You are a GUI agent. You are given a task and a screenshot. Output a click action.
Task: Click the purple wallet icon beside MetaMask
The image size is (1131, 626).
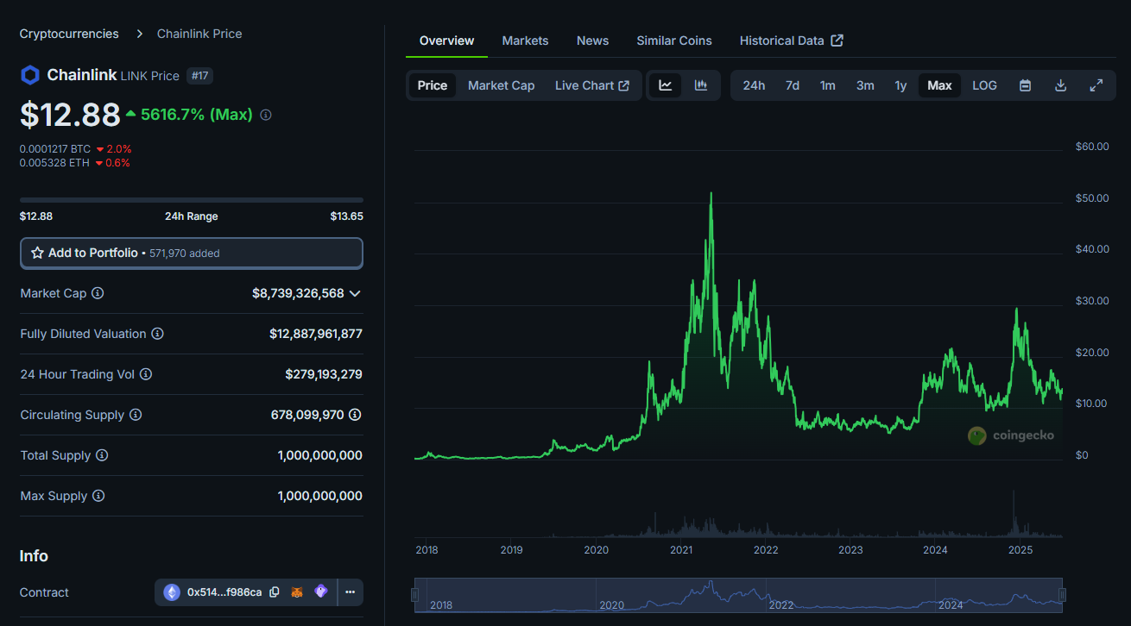321,592
